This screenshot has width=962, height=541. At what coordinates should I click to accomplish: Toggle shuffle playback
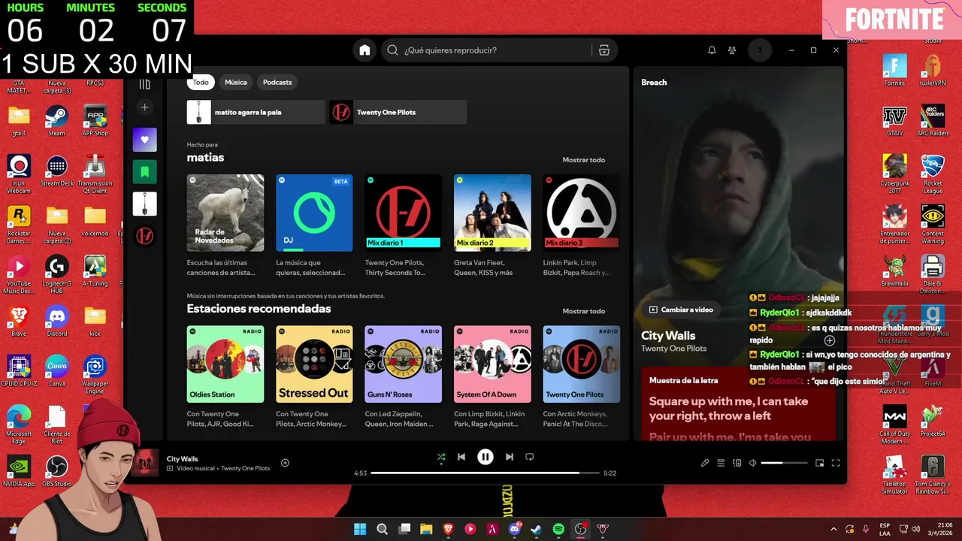pos(441,457)
